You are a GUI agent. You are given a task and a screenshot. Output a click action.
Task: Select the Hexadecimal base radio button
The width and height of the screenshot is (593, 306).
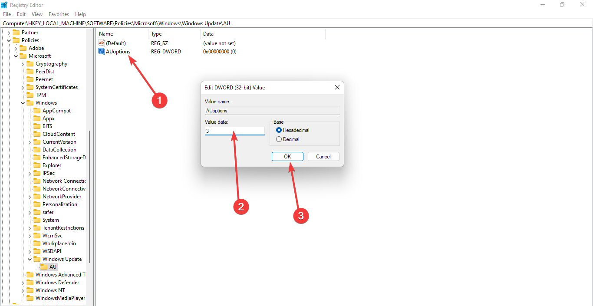[x=279, y=130]
